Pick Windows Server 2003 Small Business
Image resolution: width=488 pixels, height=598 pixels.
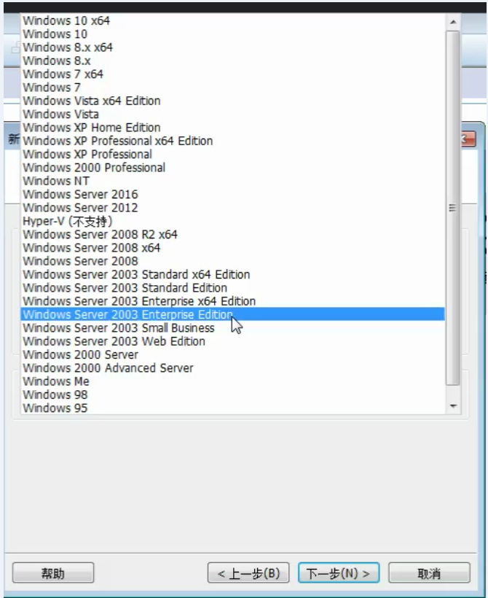[232, 327]
